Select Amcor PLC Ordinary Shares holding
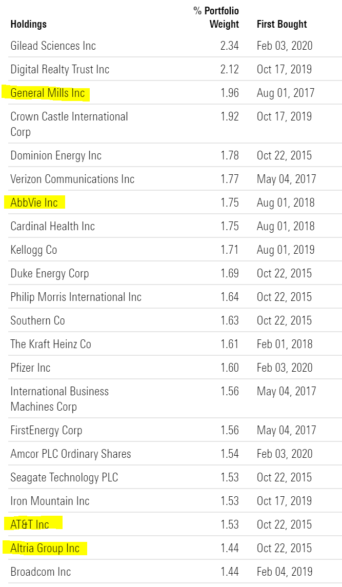The image size is (342, 587). pos(71,454)
